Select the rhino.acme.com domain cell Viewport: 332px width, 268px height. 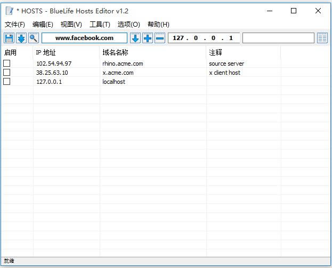[x=123, y=64]
